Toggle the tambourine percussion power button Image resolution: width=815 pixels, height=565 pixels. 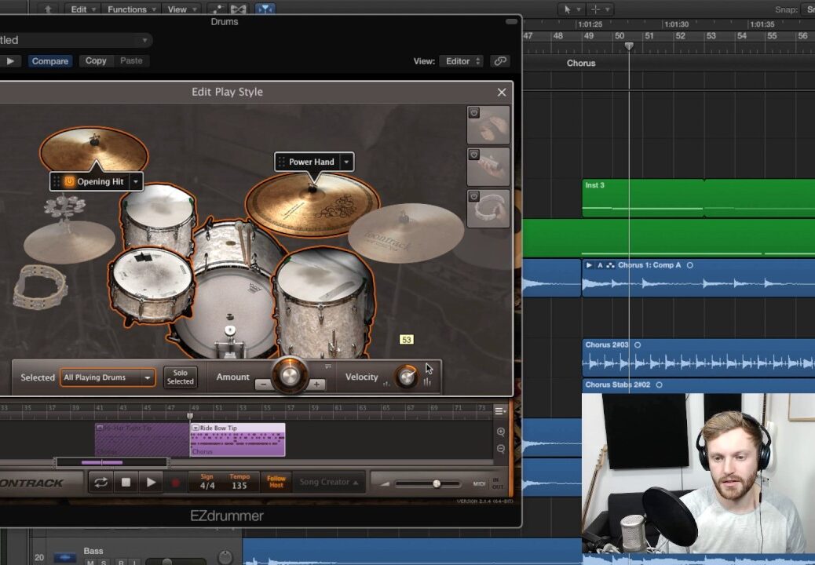coord(473,196)
